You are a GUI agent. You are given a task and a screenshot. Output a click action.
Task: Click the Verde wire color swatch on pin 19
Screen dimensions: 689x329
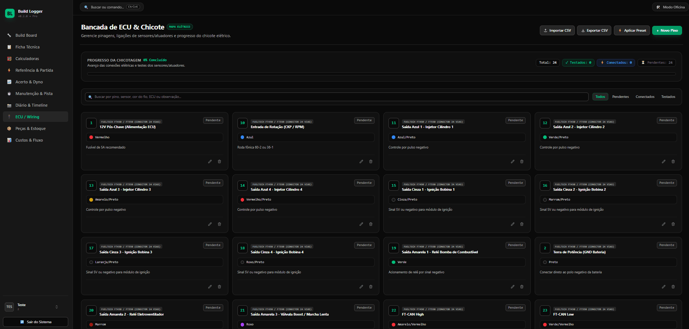tap(394, 262)
